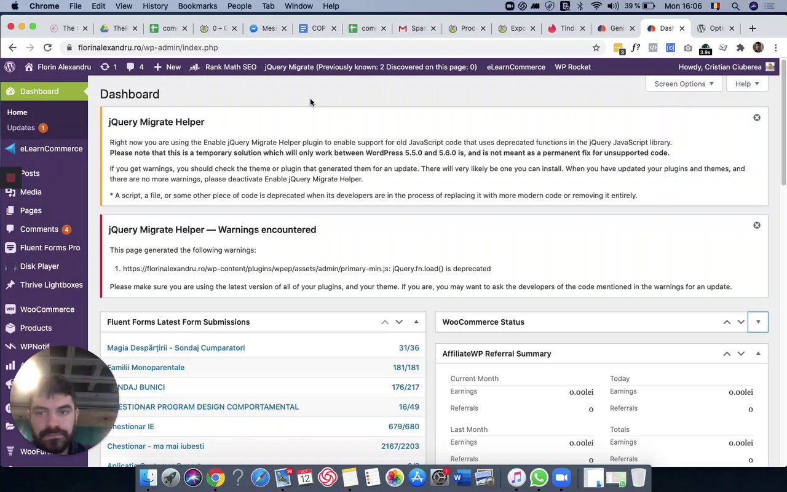The width and height of the screenshot is (787, 492).
Task: Open Microsoft Word from the Dock
Action: tap(461, 478)
